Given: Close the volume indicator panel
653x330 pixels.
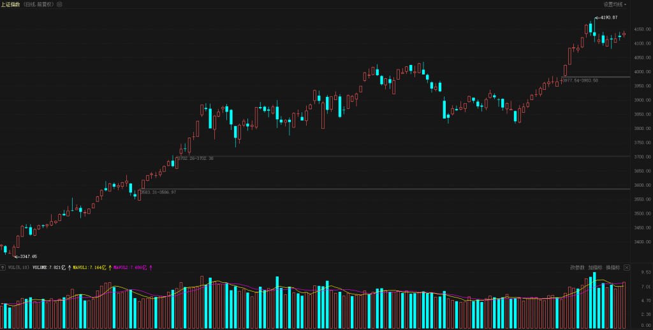Looking at the screenshot, I should coord(627,268).
